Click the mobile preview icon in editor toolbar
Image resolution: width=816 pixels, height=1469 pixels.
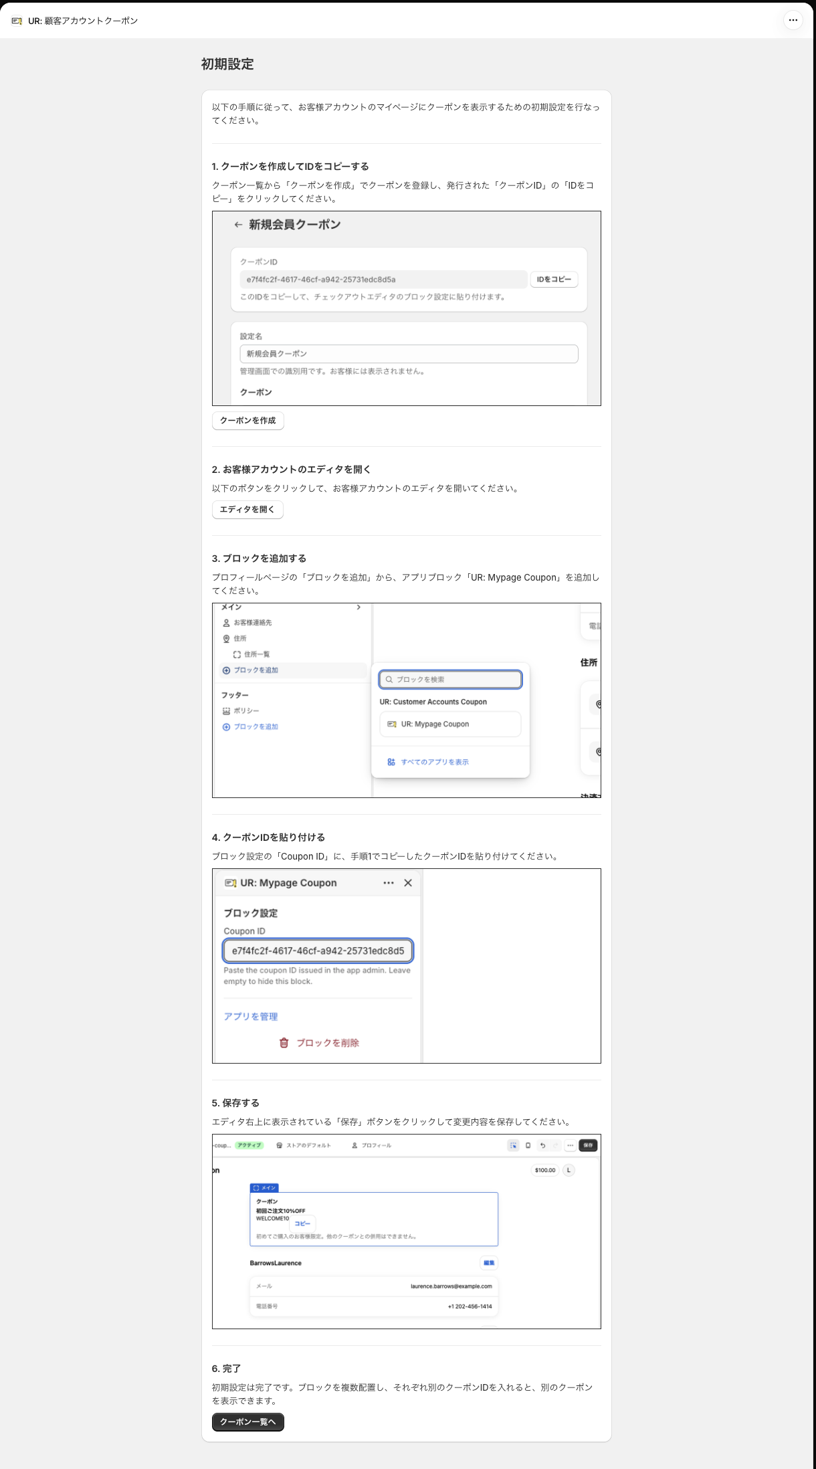pos(528,1145)
